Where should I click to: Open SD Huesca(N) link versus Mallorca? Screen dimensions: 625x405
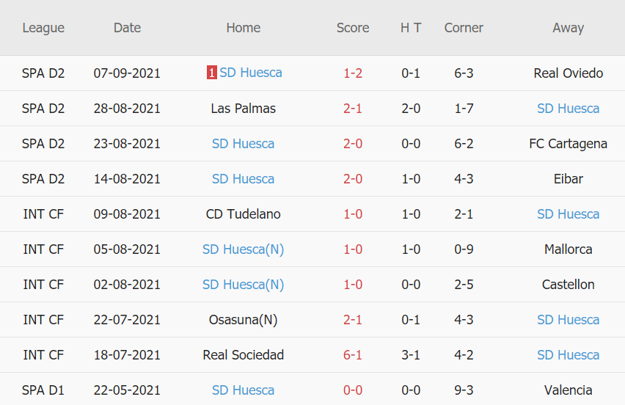pyautogui.click(x=243, y=249)
